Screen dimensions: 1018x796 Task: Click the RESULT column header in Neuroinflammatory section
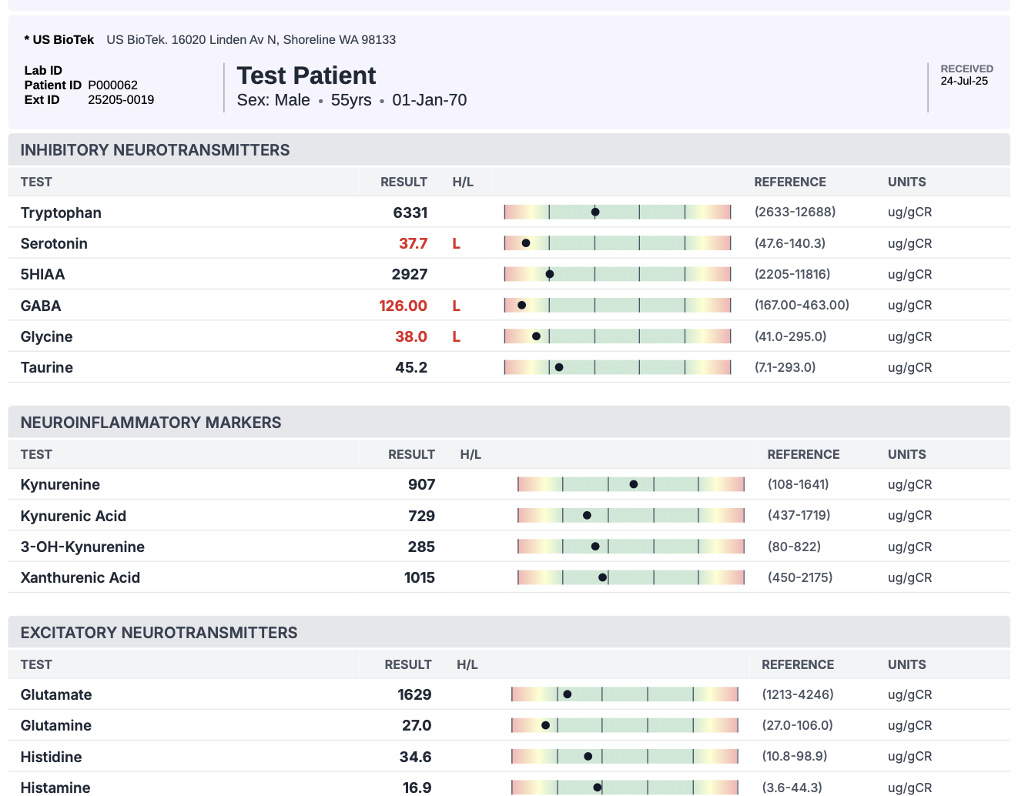(411, 454)
